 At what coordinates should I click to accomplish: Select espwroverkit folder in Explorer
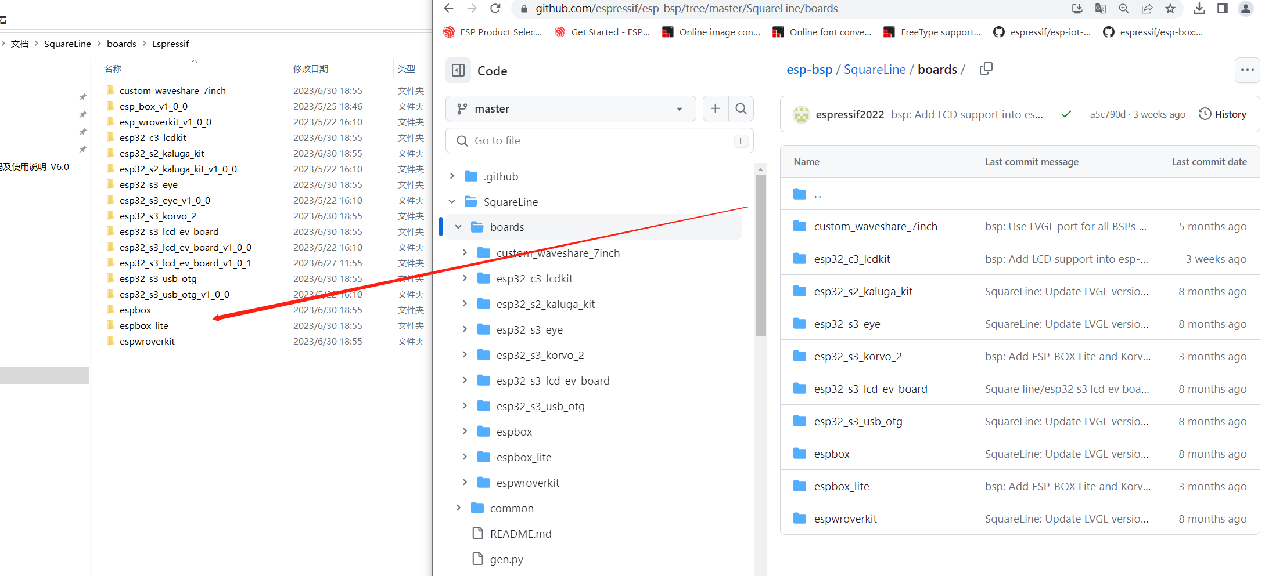coord(147,341)
